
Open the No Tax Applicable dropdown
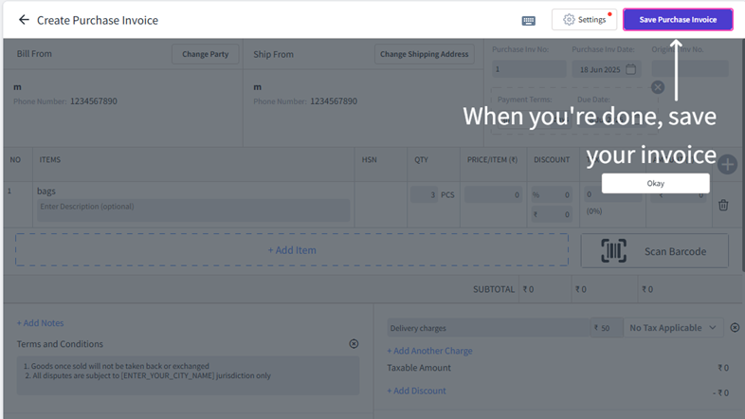(673, 328)
